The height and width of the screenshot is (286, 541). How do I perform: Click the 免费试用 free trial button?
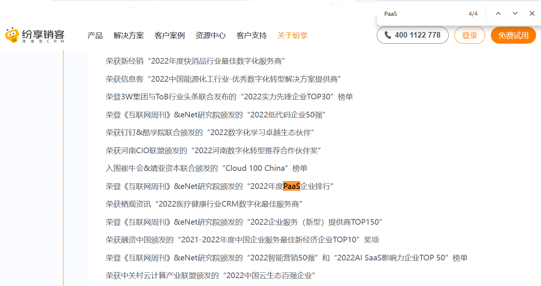pyautogui.click(x=513, y=35)
